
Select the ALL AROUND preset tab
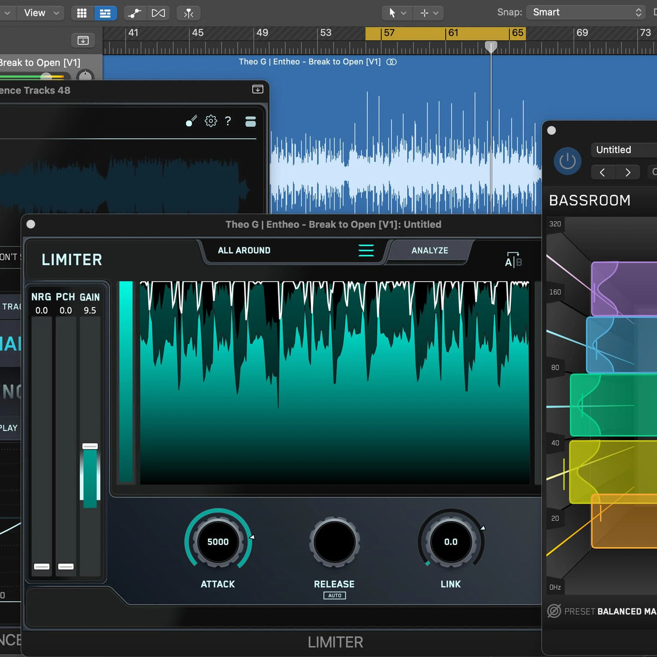point(244,250)
